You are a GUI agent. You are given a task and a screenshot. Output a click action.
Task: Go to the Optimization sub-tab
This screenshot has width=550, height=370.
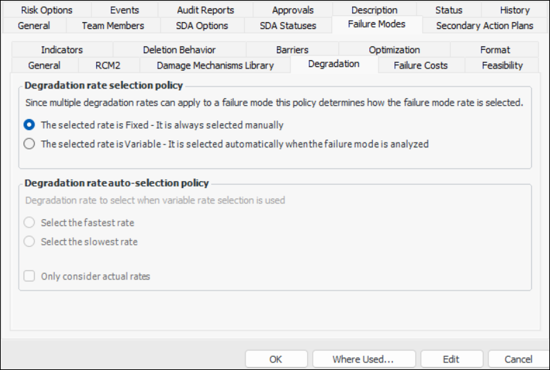coord(394,50)
